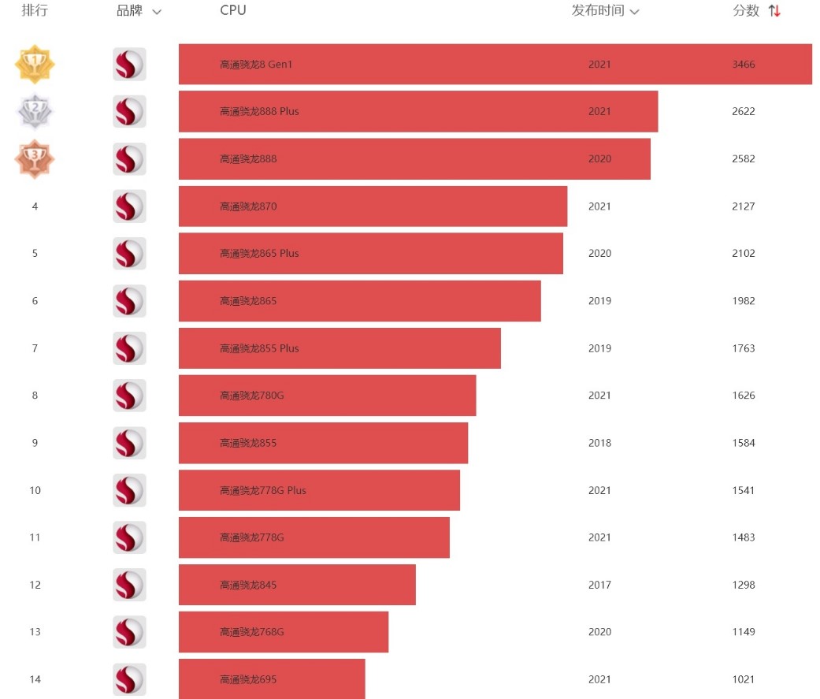Click the CPU column header
Screen dimensions: 820x699
[x=232, y=10]
